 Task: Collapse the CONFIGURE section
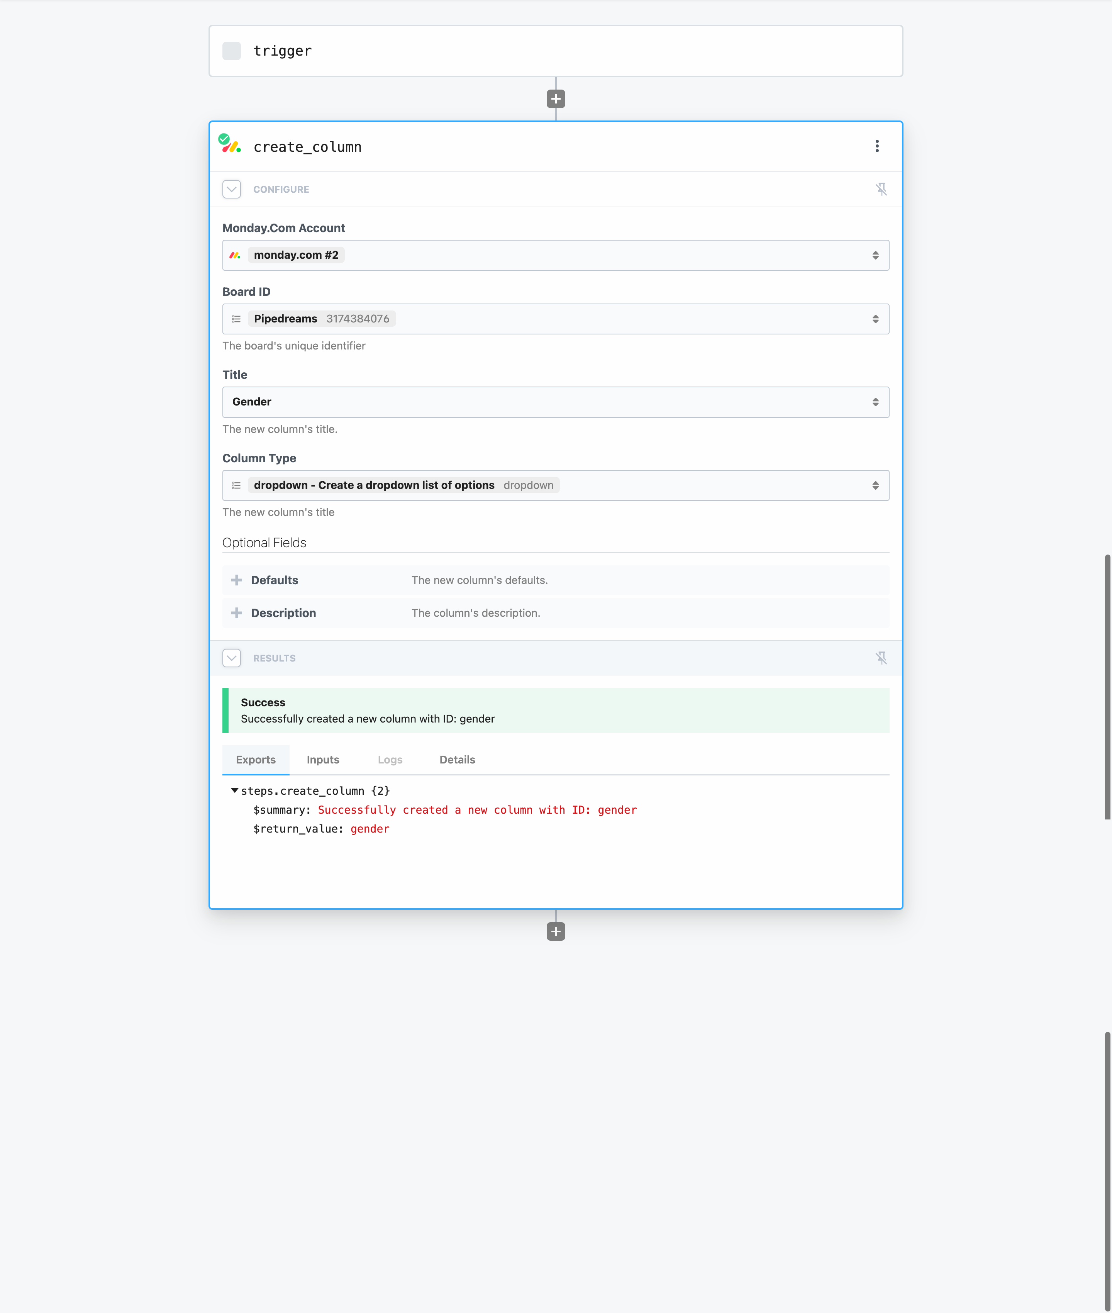[231, 189]
